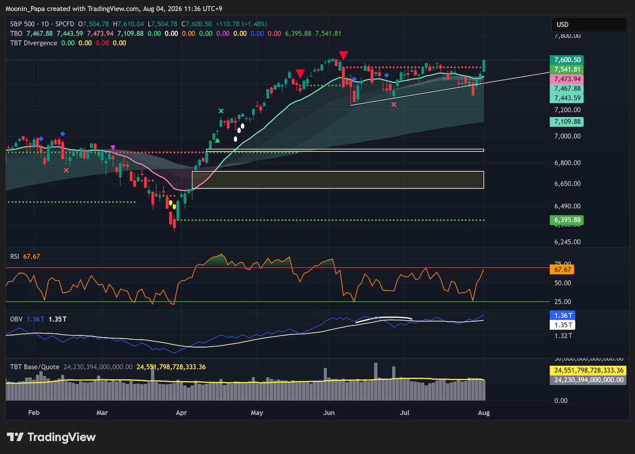
Task: Click the Feb label on the time axis
Action: [x=33, y=413]
